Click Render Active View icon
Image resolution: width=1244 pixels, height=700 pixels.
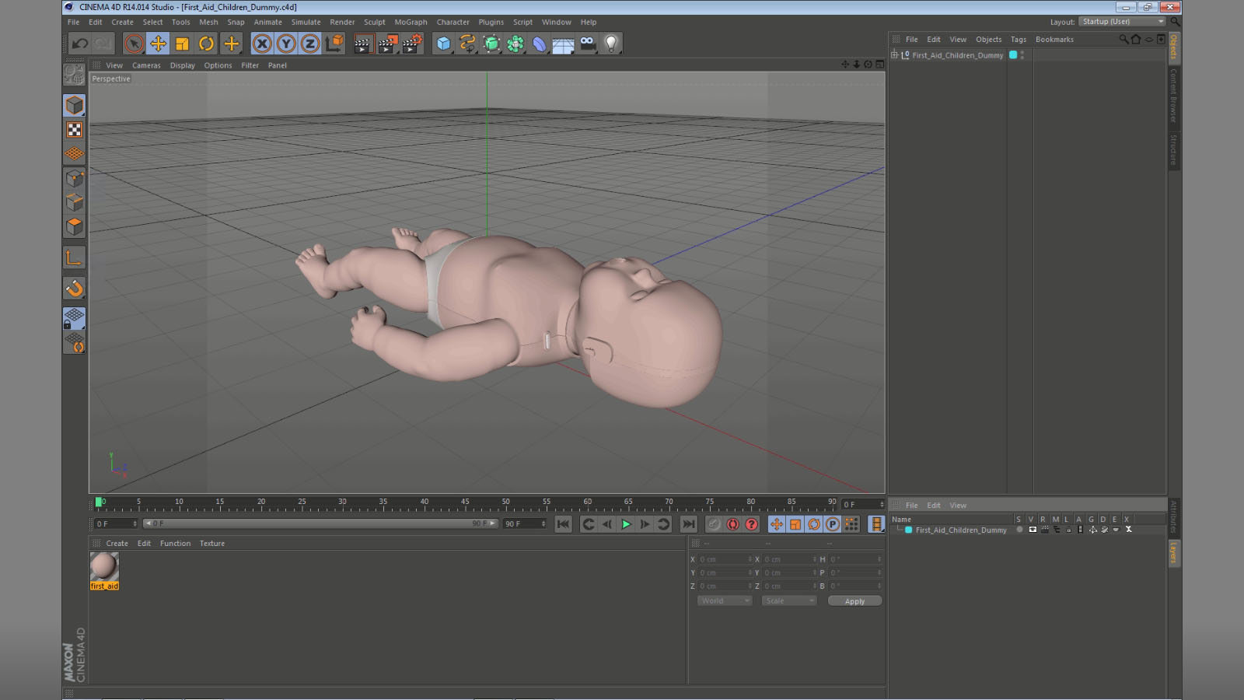pos(362,44)
